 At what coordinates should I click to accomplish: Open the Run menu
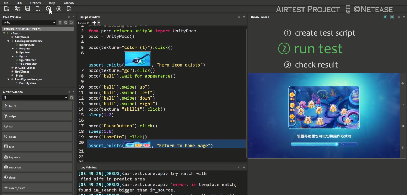tap(19, 3)
